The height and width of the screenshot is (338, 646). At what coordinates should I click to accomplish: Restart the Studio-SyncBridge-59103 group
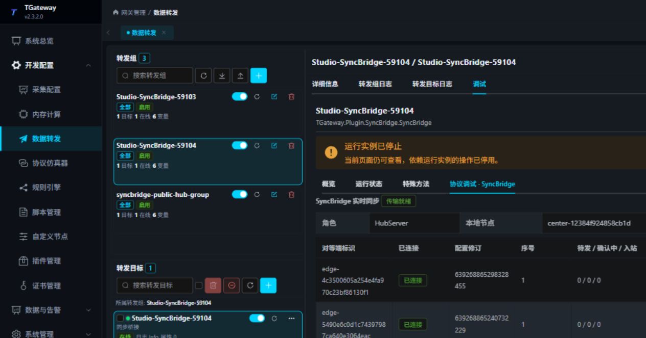(x=257, y=97)
